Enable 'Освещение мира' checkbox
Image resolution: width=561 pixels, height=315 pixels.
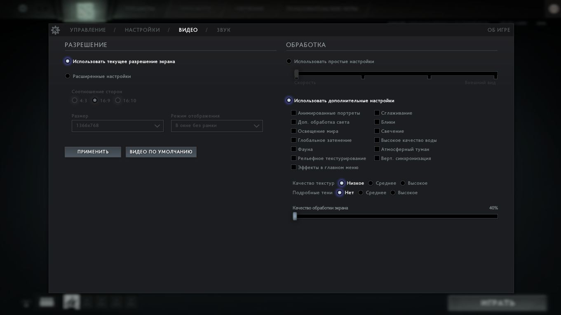coord(293,131)
